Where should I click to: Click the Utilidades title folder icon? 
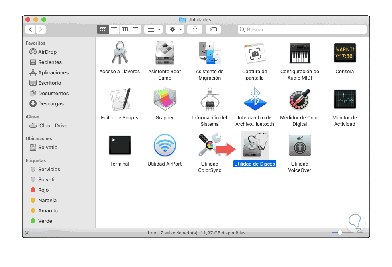pos(182,19)
